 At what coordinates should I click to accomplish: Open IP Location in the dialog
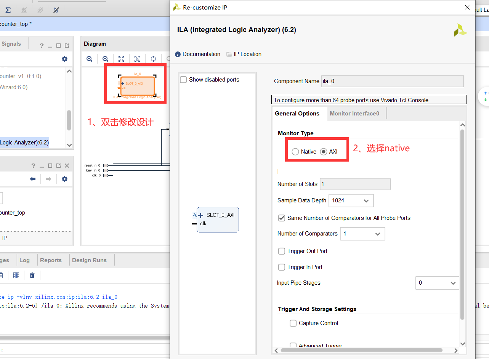pyautogui.click(x=244, y=54)
